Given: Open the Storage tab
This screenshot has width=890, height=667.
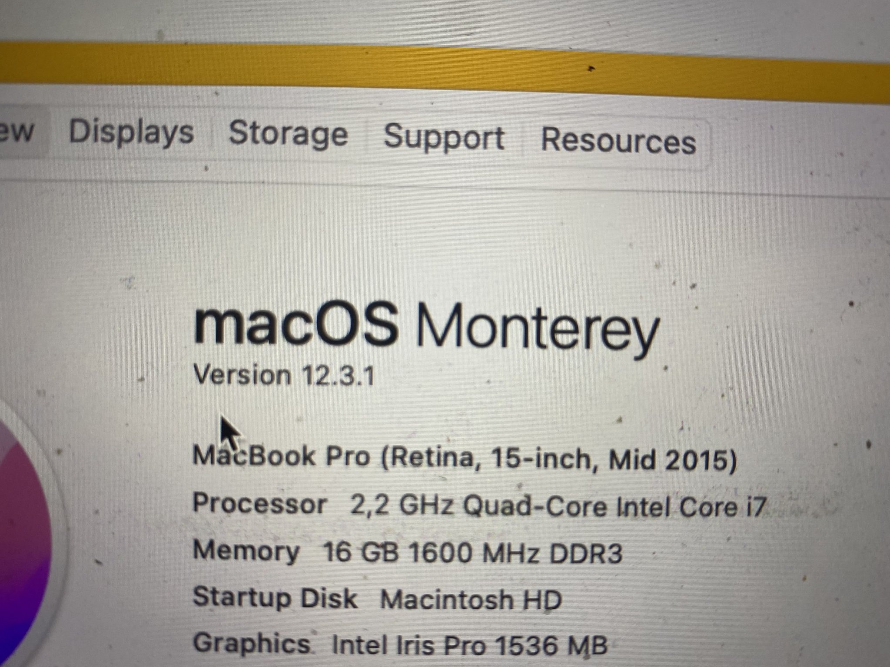Looking at the screenshot, I should (288, 134).
